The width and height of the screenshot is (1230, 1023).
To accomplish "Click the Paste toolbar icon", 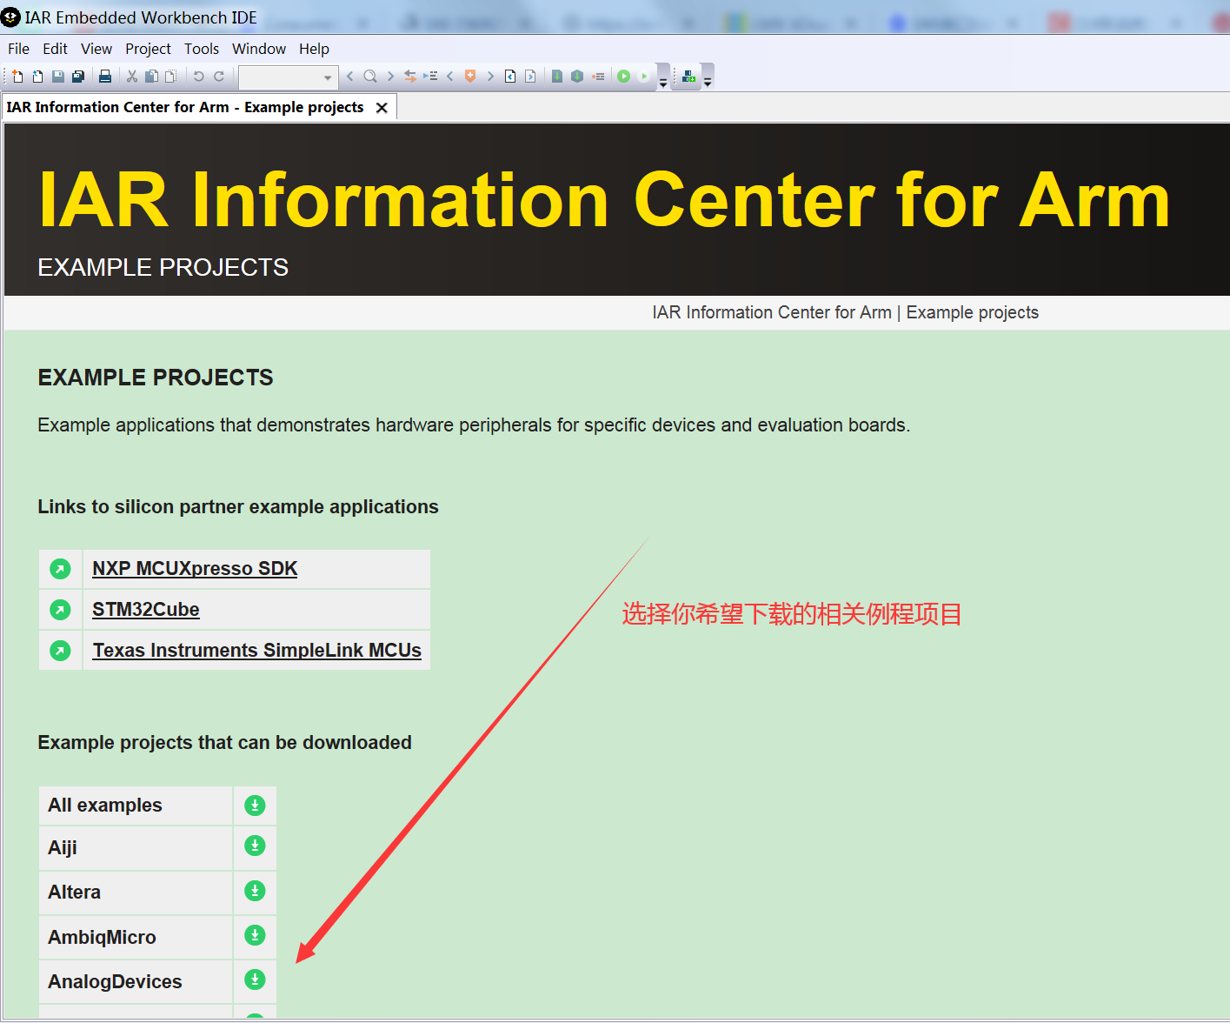I will click(170, 77).
